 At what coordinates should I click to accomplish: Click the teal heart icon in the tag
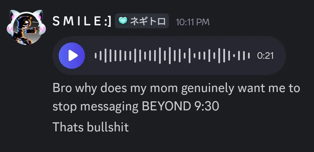(x=123, y=22)
